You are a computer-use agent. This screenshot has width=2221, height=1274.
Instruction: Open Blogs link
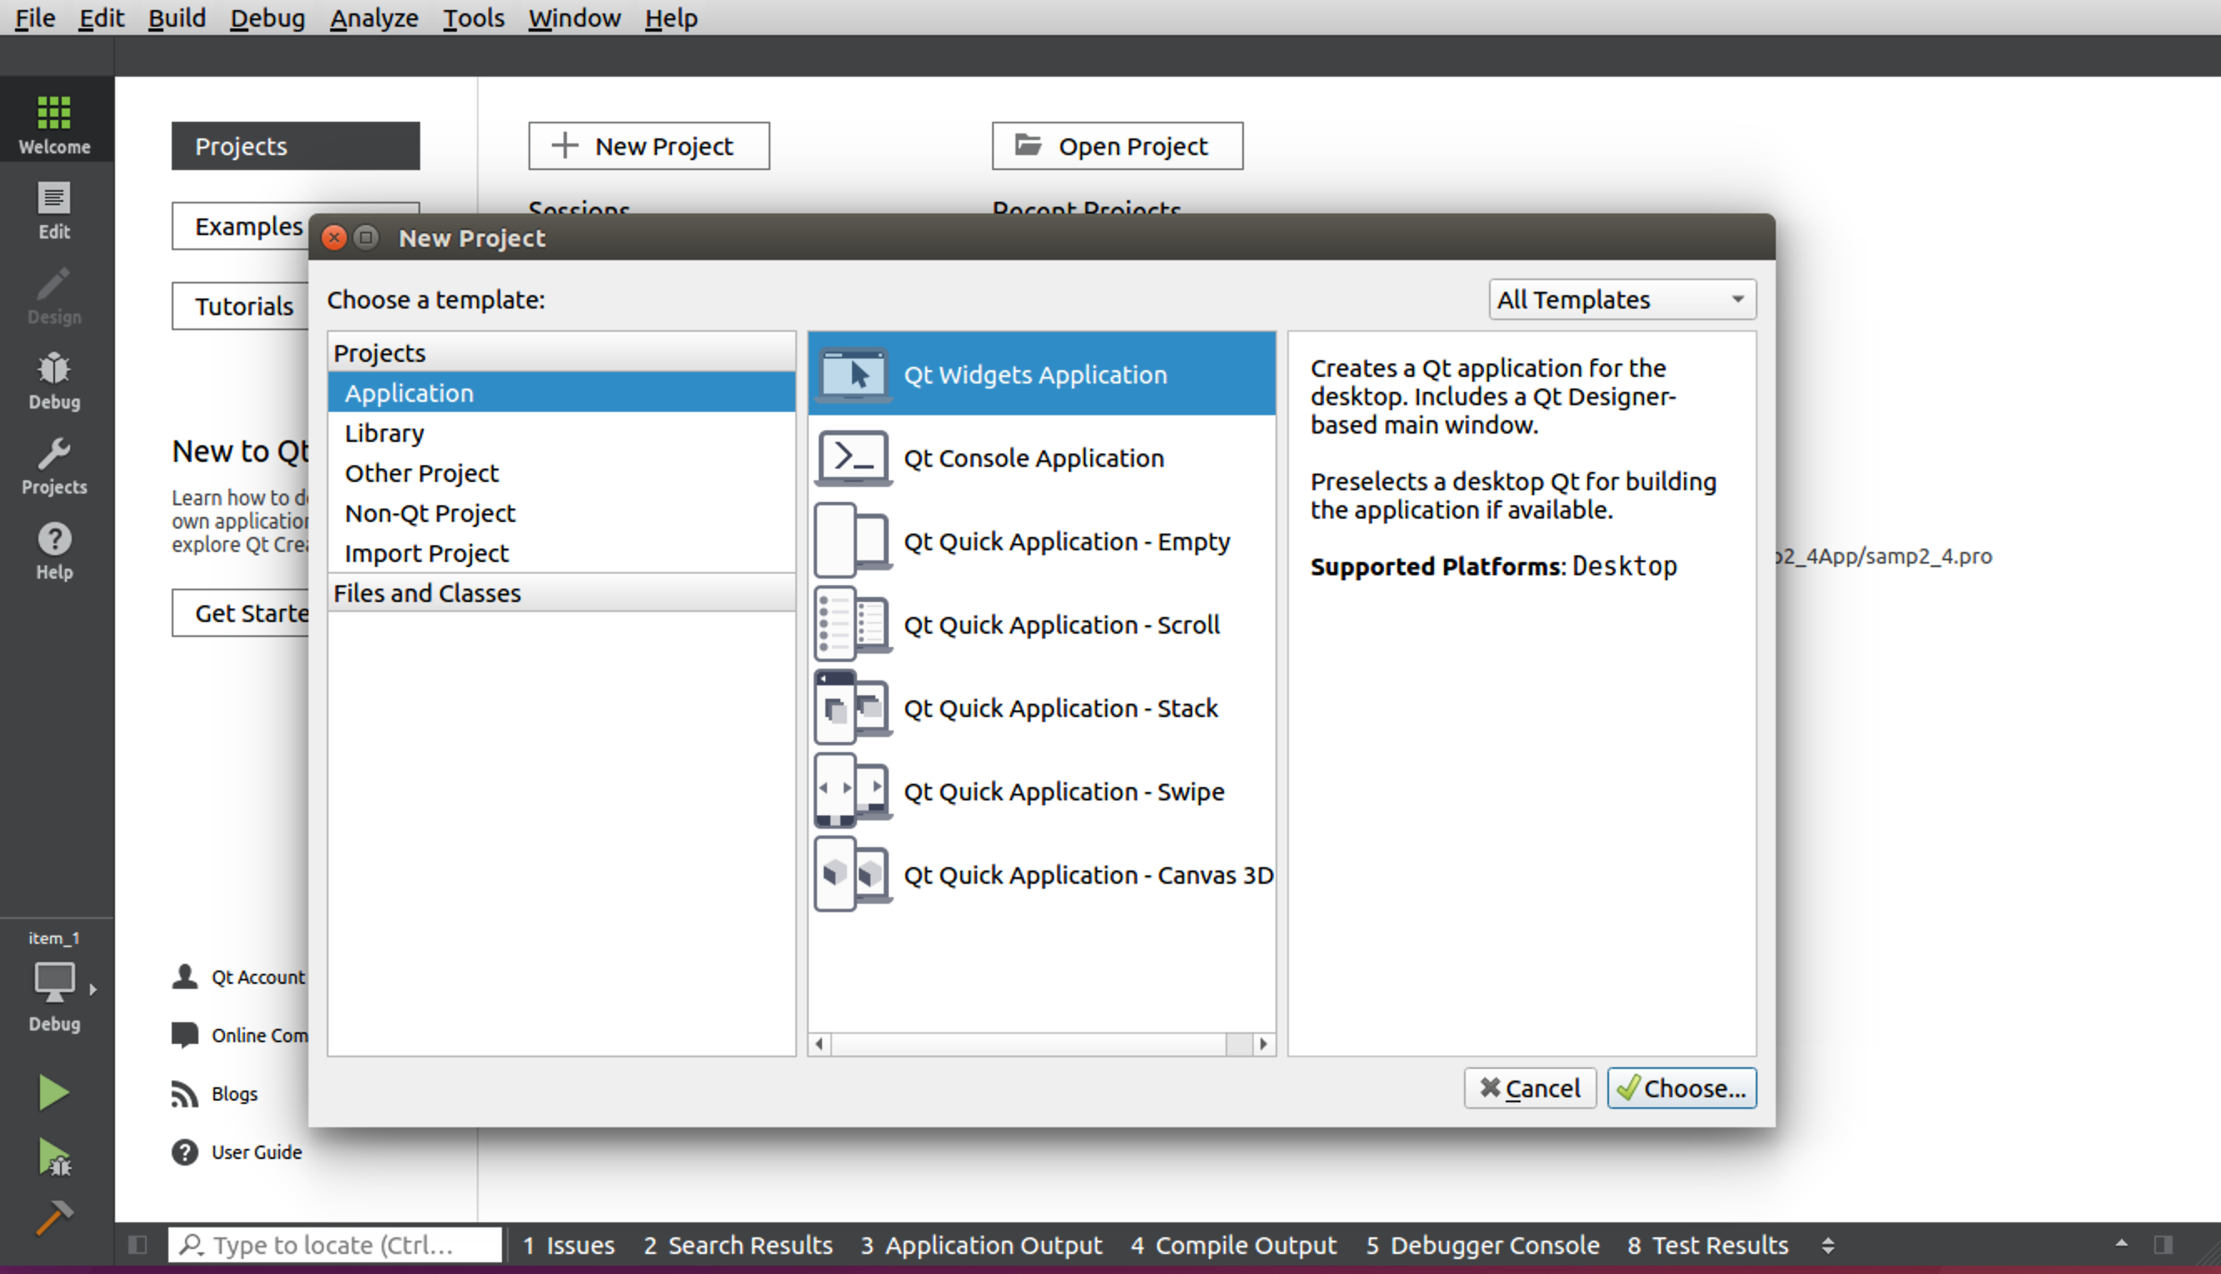[234, 1094]
